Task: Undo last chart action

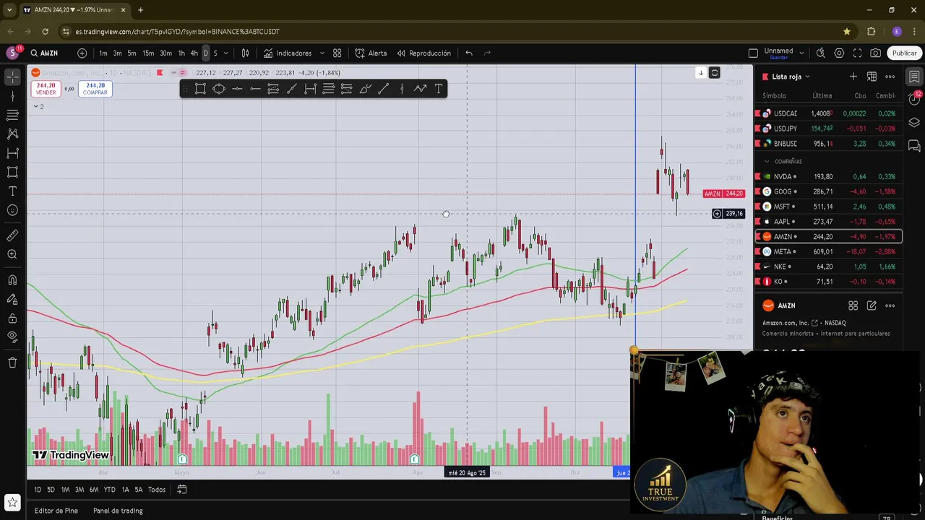Action: click(469, 53)
